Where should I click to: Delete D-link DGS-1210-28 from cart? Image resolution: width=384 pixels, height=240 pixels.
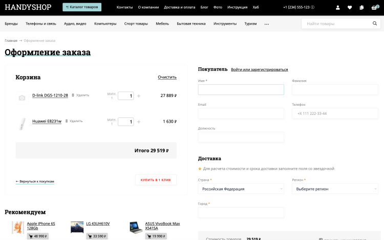coord(80,95)
